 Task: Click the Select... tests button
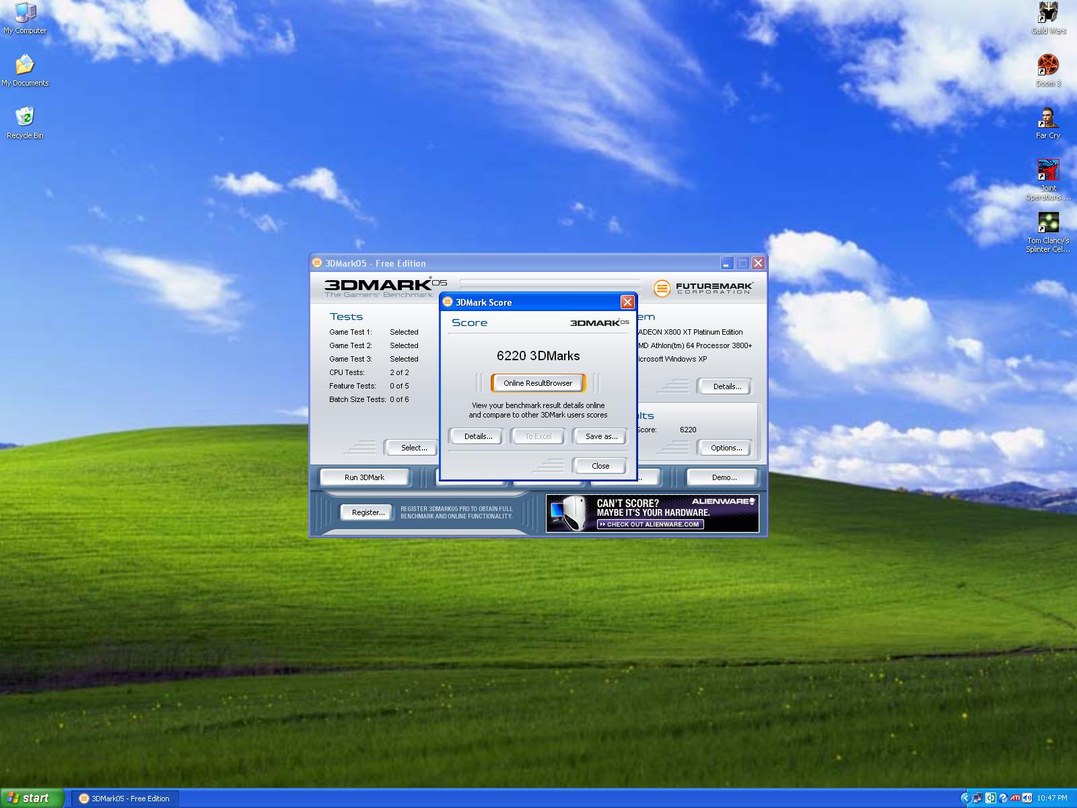click(x=413, y=448)
